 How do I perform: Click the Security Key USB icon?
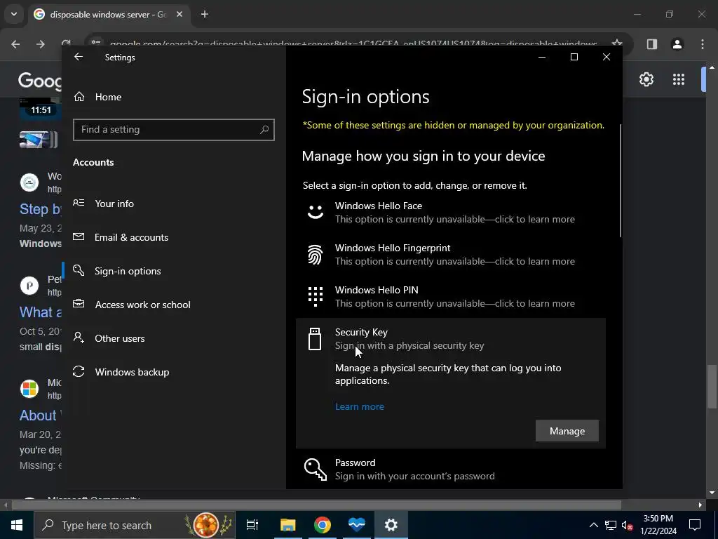pos(315,339)
